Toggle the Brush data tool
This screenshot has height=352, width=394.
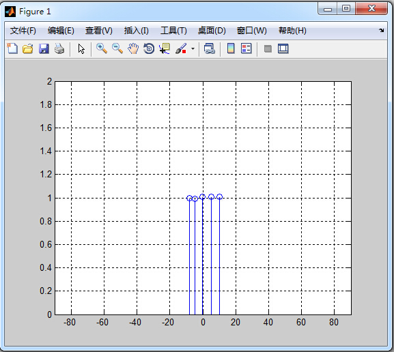(181, 48)
